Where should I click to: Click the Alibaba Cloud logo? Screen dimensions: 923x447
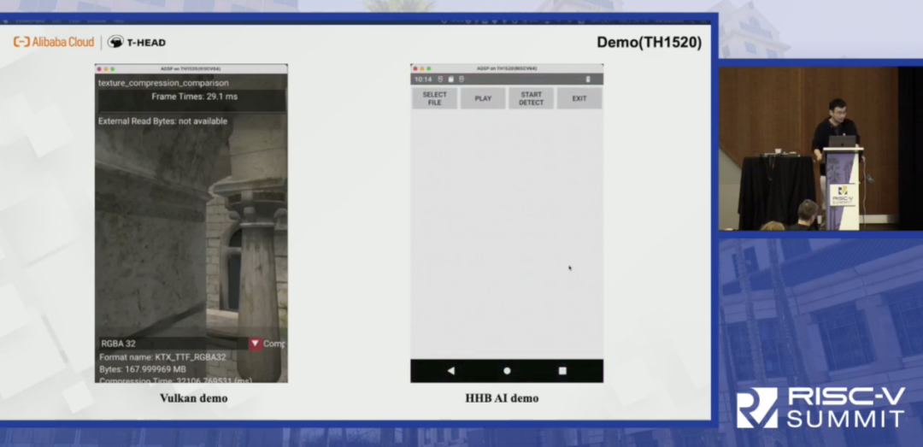pos(54,42)
